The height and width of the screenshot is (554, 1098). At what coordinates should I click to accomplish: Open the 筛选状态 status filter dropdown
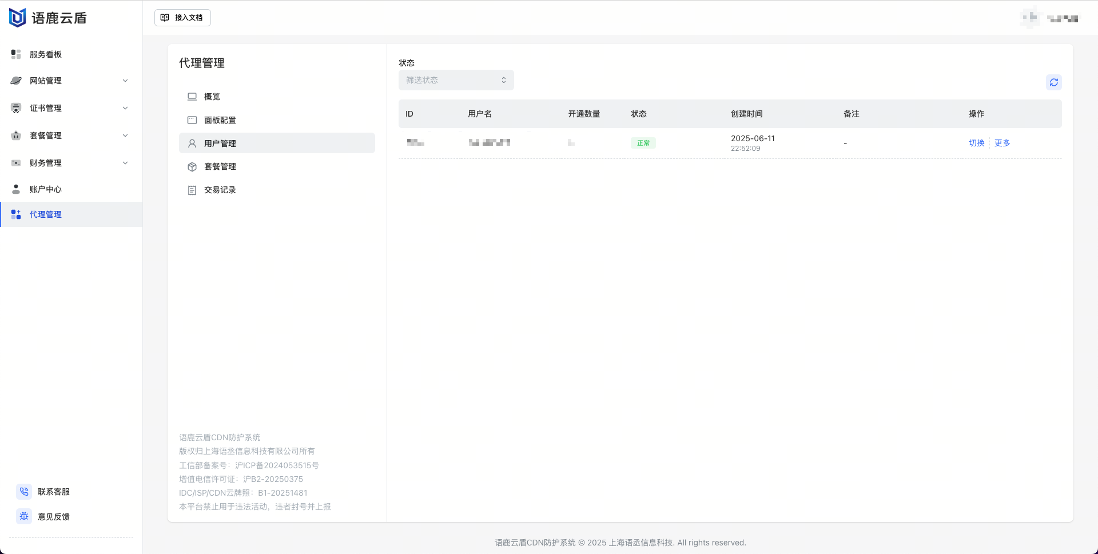pyautogui.click(x=456, y=80)
